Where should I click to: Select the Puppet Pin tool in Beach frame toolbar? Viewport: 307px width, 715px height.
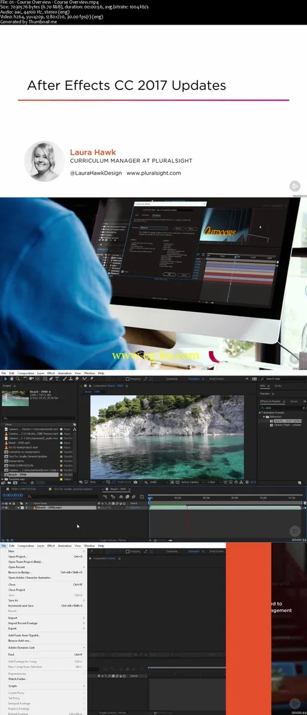point(92,378)
